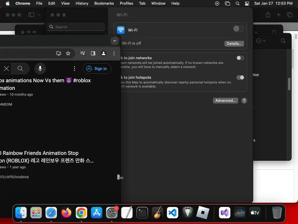Open the Edit menu
Screen dimensions: 298x224
coord(52,3)
